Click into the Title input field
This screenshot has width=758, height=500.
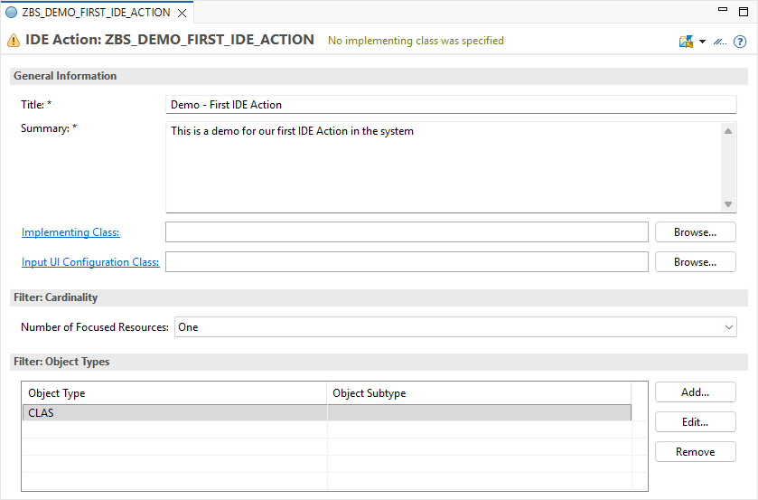451,105
